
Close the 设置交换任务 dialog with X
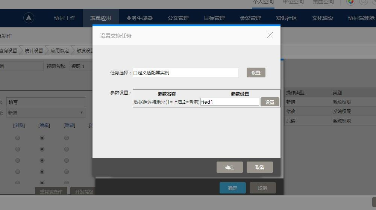270,35
